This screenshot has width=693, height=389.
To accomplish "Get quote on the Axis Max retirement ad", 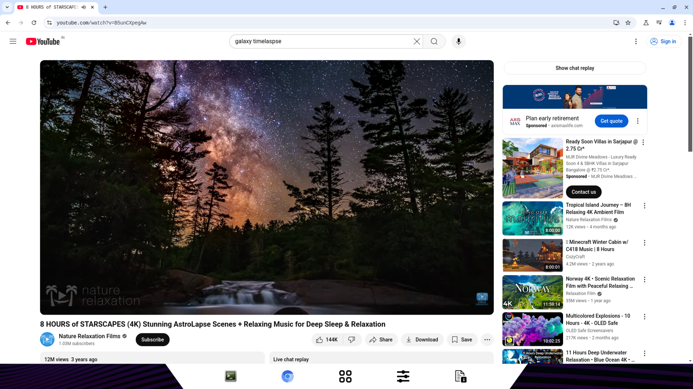I will click(x=611, y=121).
